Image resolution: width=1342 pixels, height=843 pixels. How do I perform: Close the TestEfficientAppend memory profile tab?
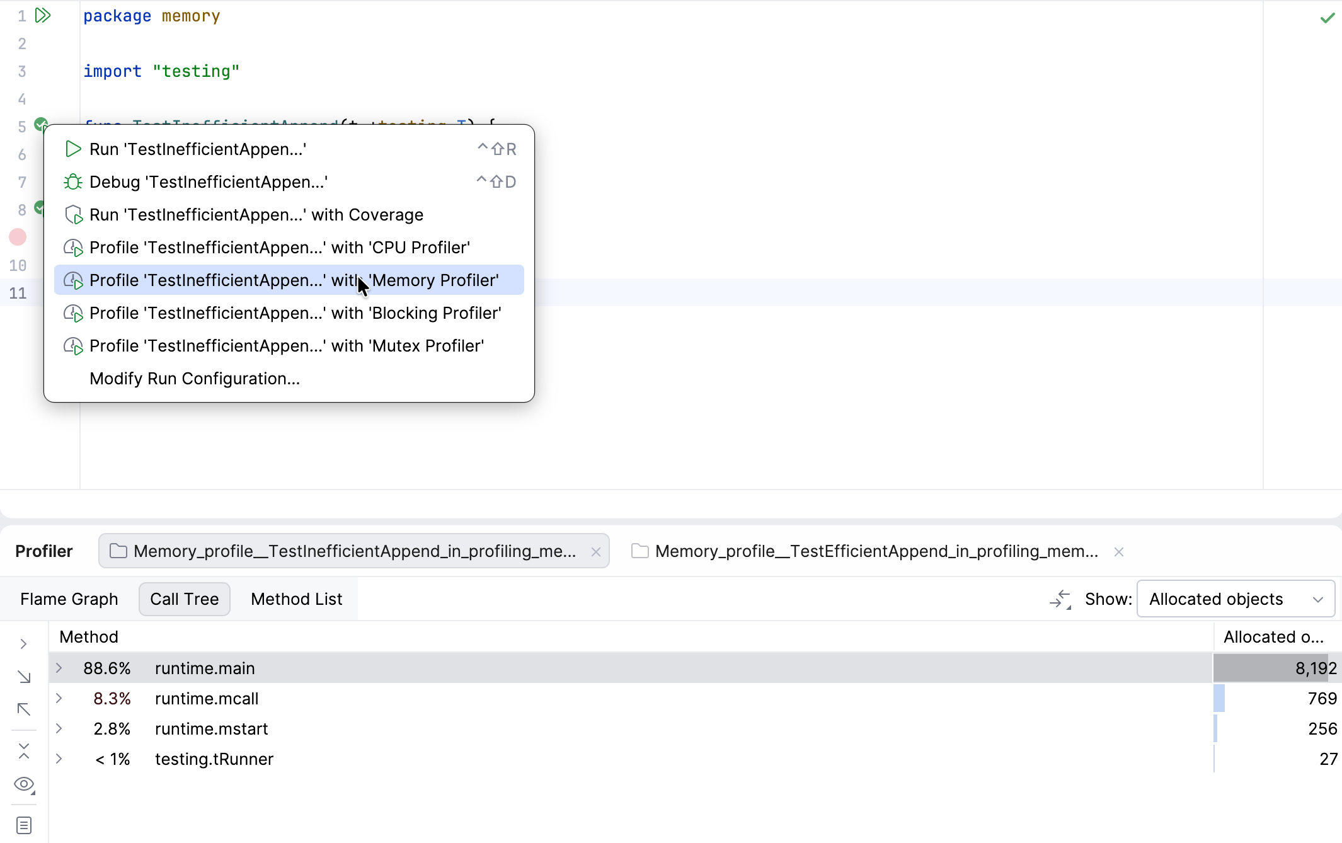click(x=1119, y=552)
